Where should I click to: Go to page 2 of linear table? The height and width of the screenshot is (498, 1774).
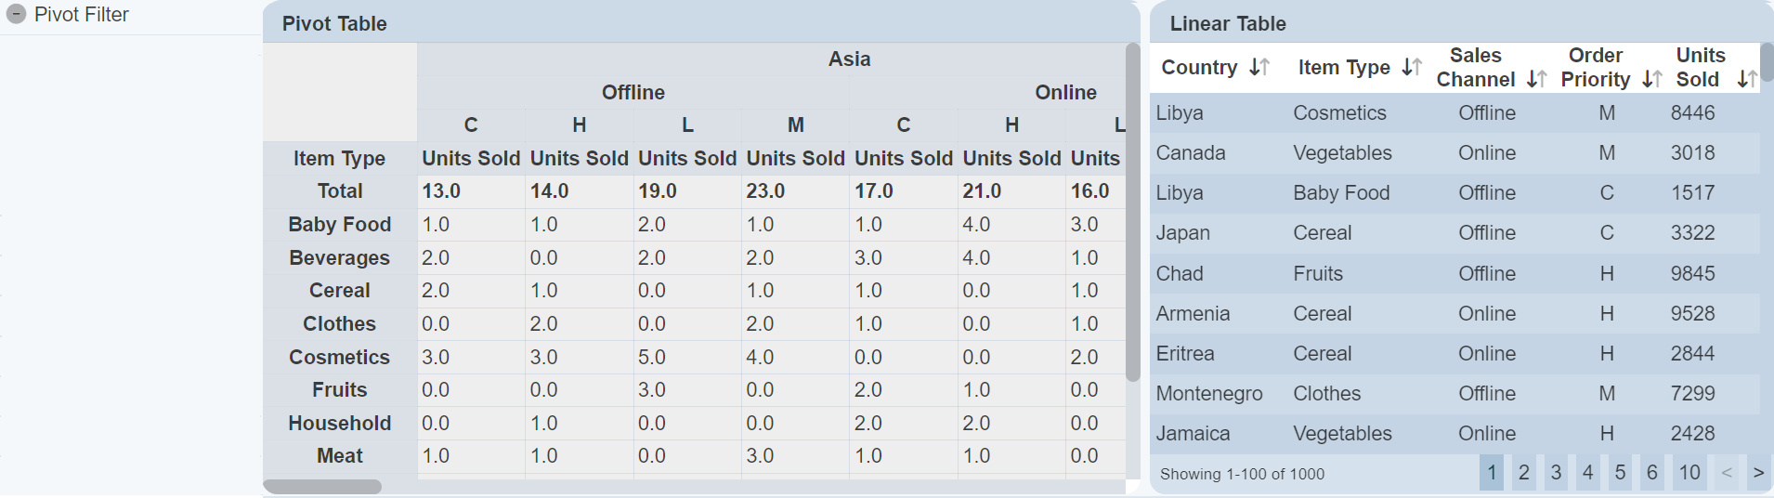pos(1523,473)
